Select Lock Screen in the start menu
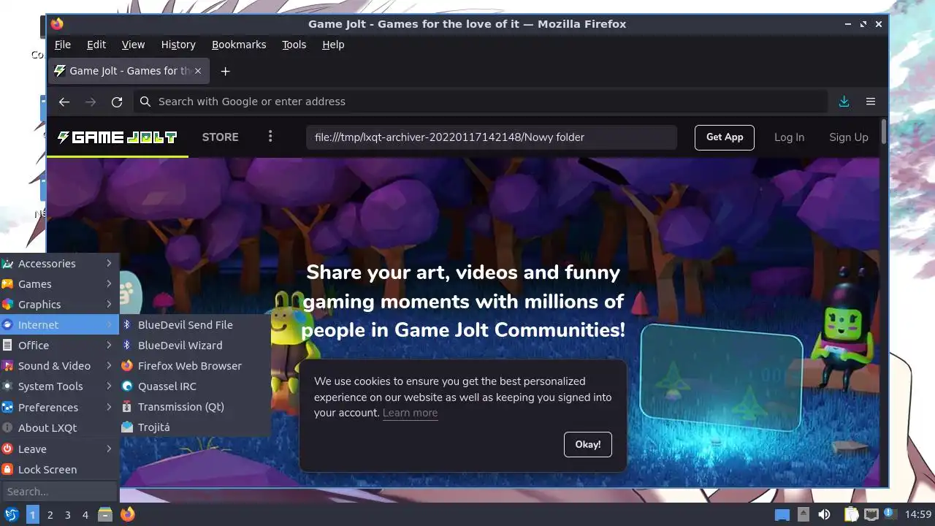 [x=59, y=470]
